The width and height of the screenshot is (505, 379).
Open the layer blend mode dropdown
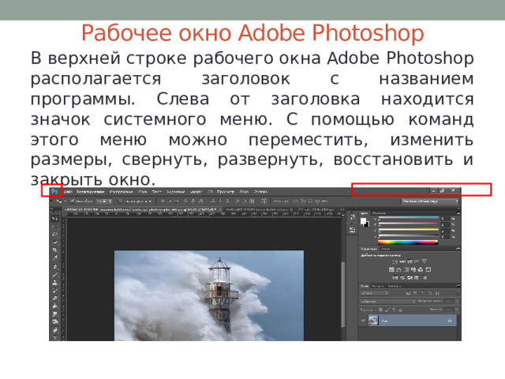(x=387, y=302)
